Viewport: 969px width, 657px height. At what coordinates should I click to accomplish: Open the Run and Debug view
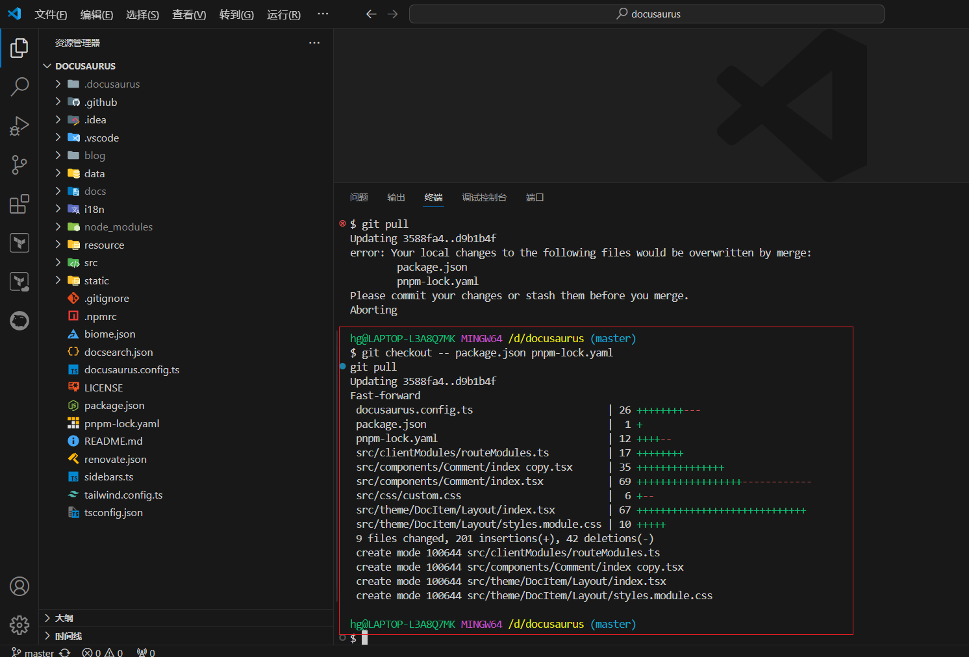19,125
